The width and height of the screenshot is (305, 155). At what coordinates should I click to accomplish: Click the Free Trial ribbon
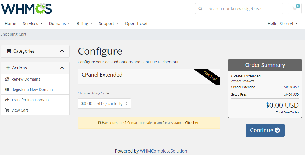[210, 76]
